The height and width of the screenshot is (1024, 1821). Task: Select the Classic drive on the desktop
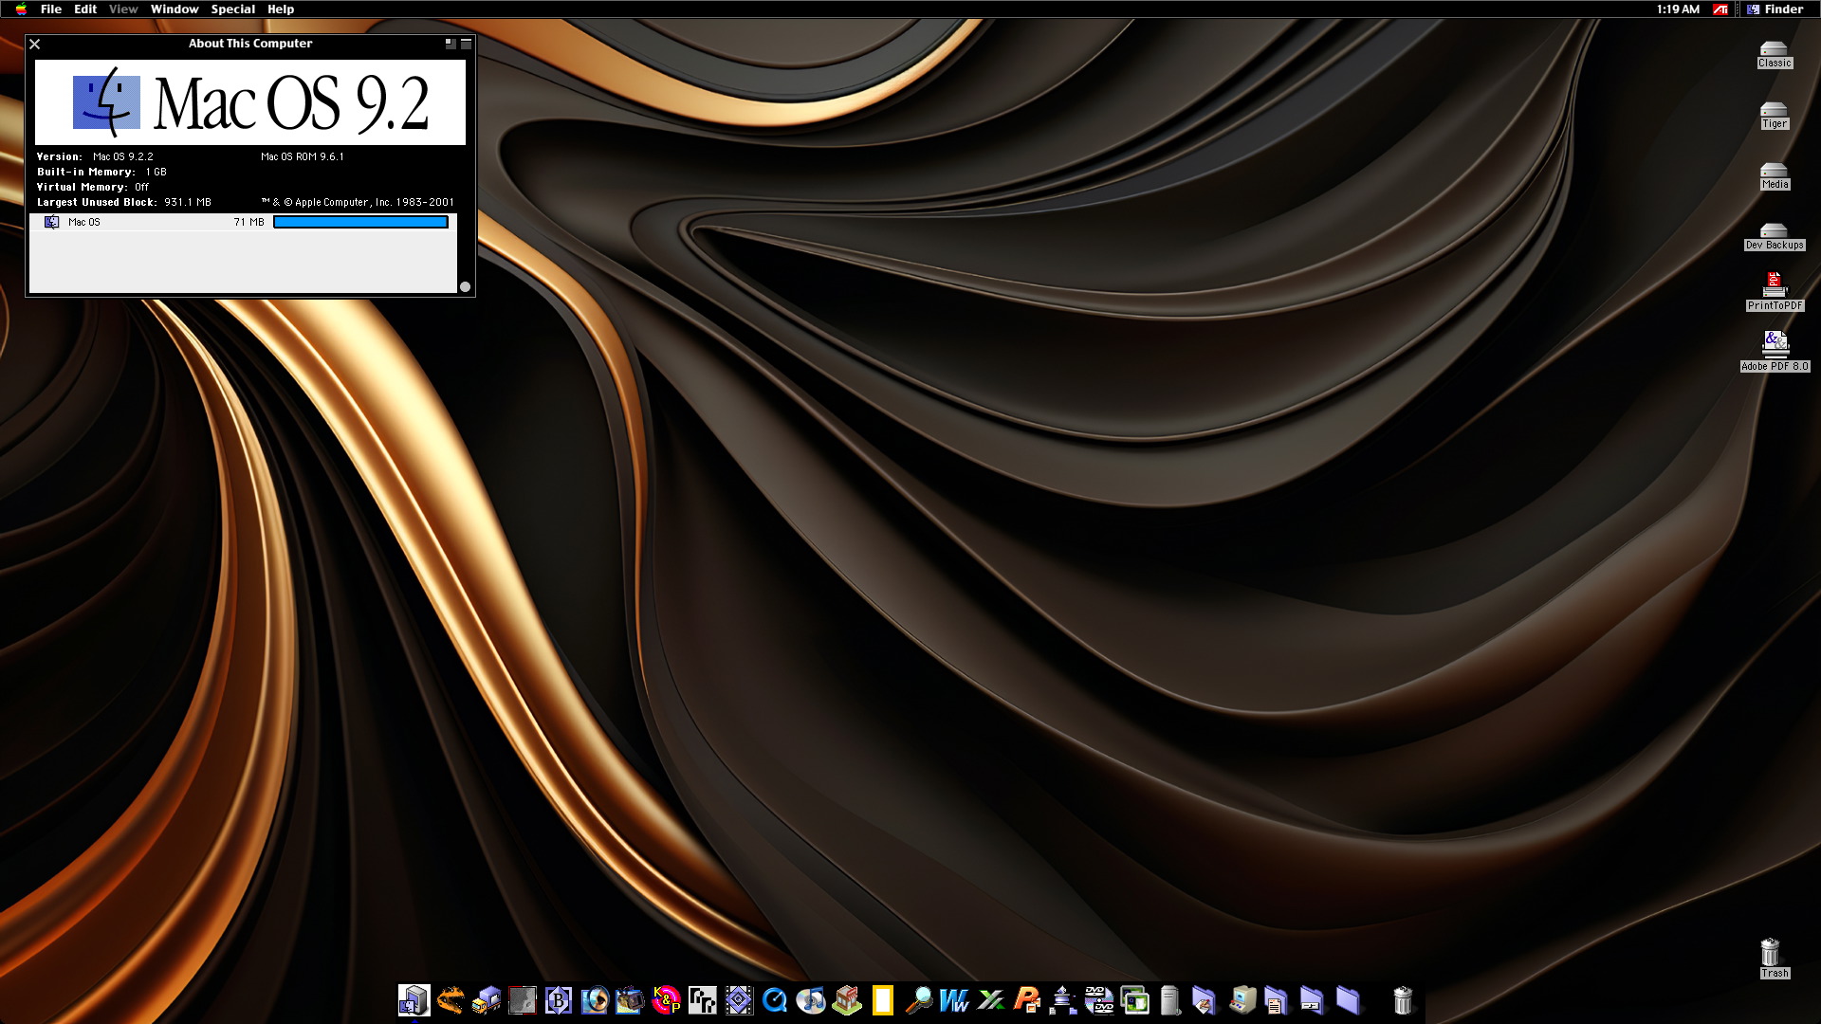click(x=1774, y=55)
